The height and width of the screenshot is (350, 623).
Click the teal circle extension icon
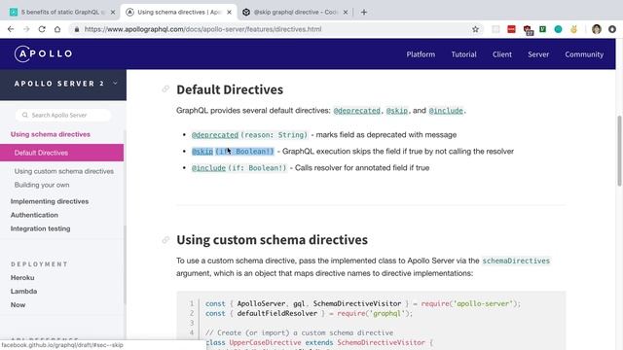(x=558, y=29)
